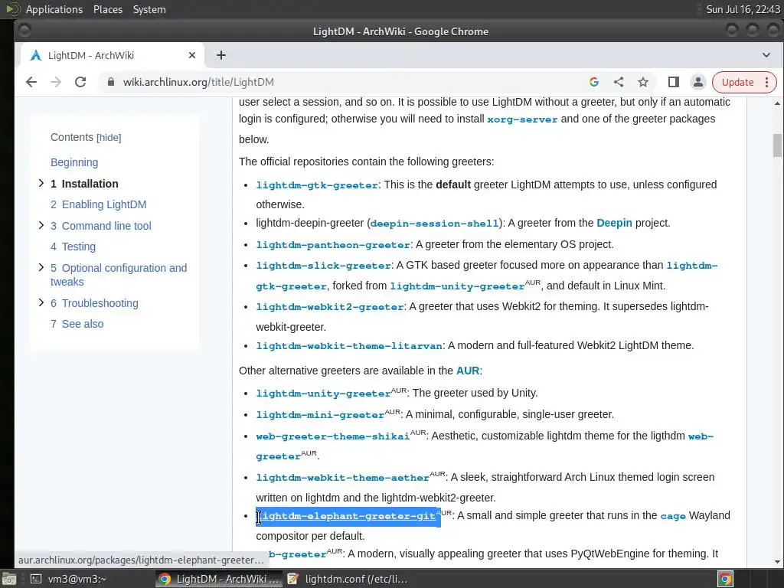Click the desktop icon in the taskbar corner
Image resolution: width=784 pixels, height=588 pixels.
8,579
